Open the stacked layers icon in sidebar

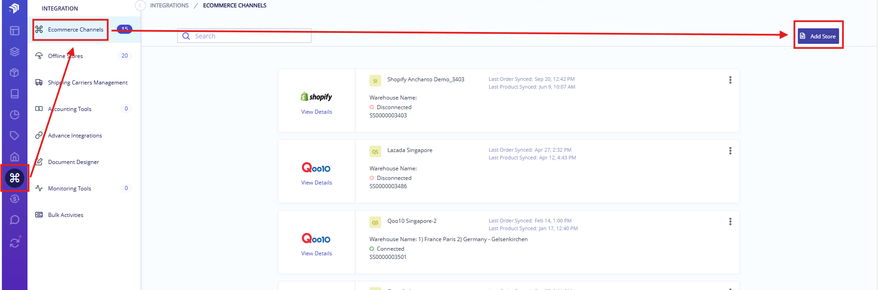pyautogui.click(x=15, y=52)
